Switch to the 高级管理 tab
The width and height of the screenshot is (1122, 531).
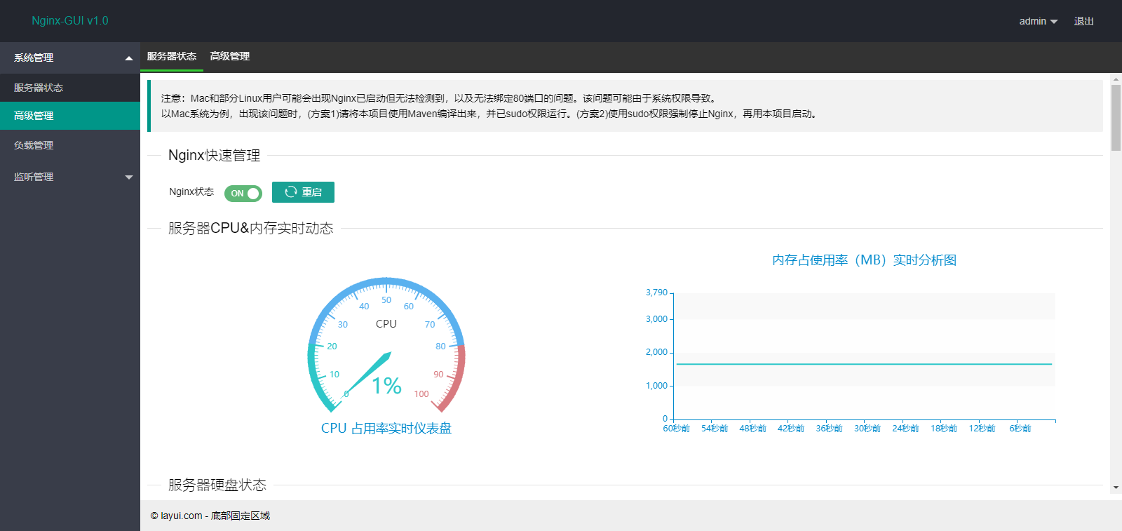[230, 56]
